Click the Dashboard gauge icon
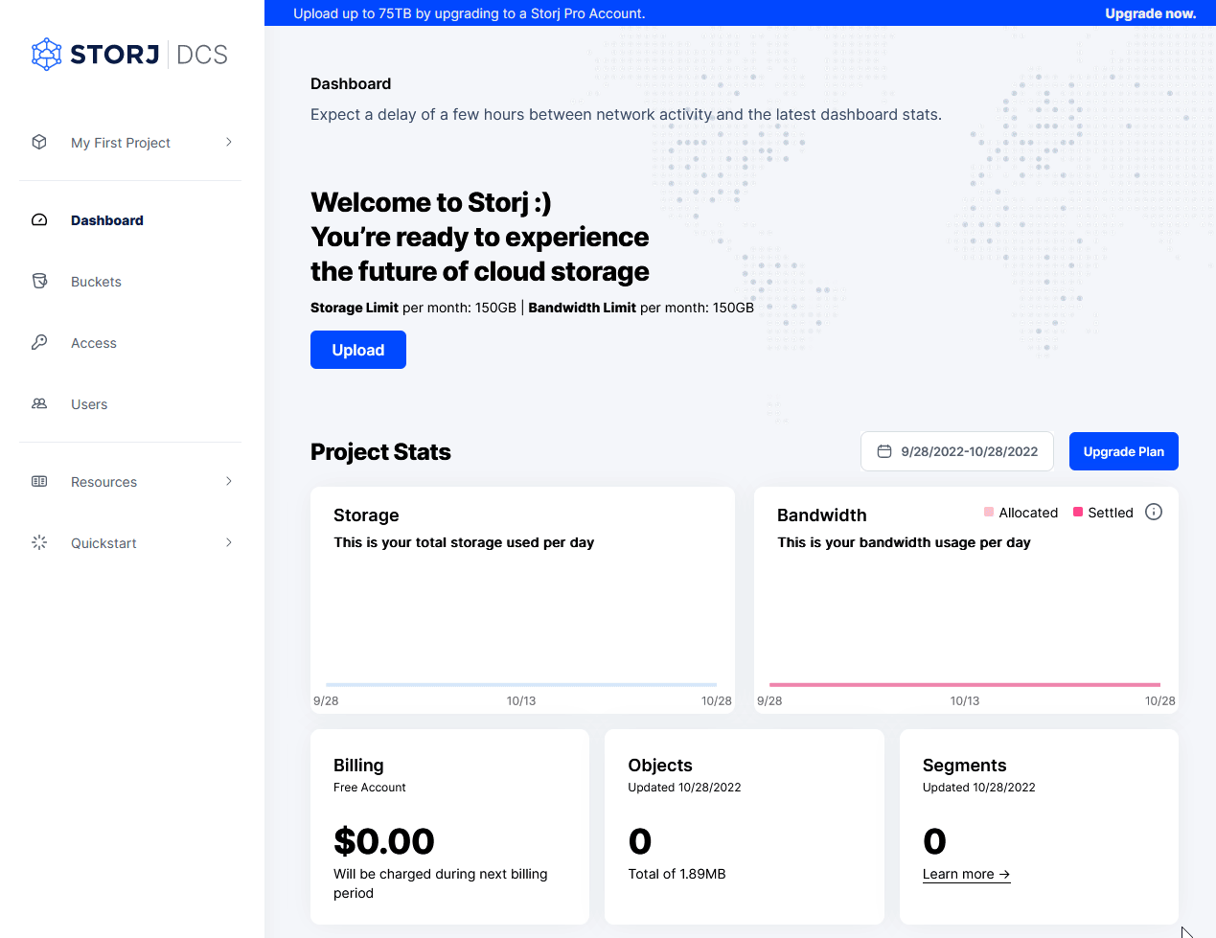1216x938 pixels. [39, 219]
